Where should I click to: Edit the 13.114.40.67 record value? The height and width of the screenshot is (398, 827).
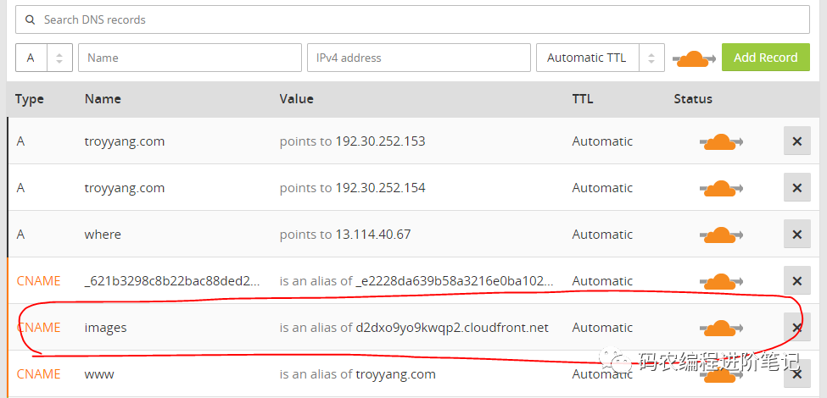pos(372,235)
